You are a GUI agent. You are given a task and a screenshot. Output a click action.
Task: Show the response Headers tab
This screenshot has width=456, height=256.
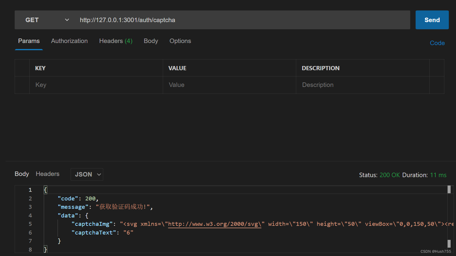(x=48, y=174)
